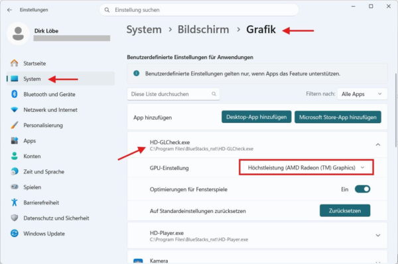Click the Apps icon in sidebar

point(14,140)
